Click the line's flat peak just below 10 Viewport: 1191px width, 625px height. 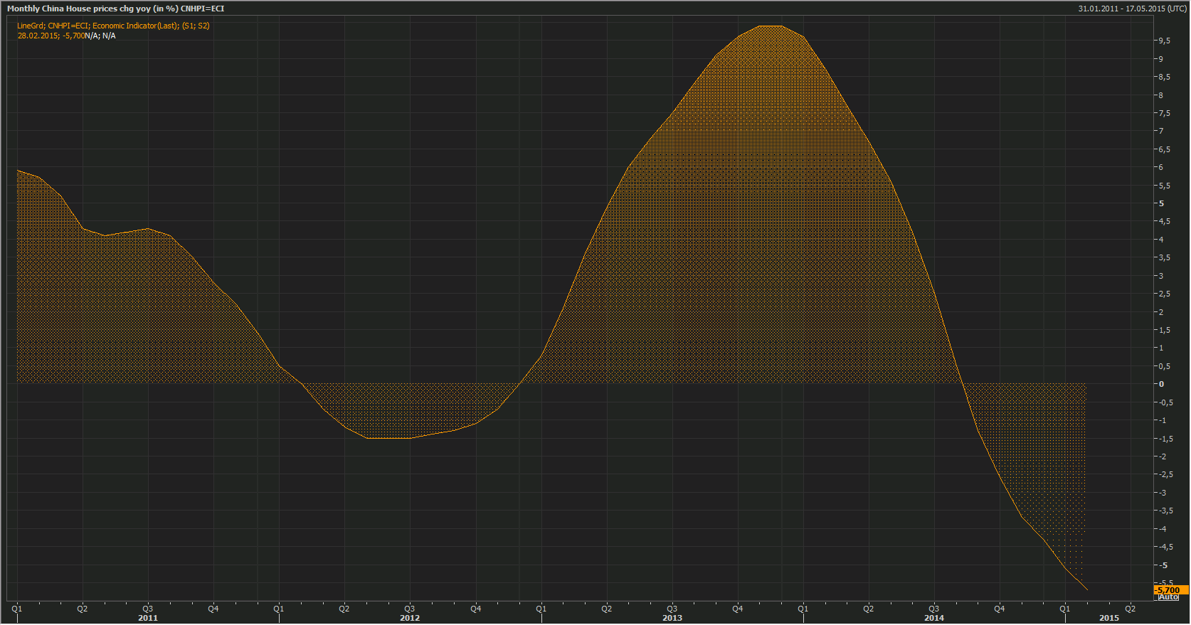[771, 26]
